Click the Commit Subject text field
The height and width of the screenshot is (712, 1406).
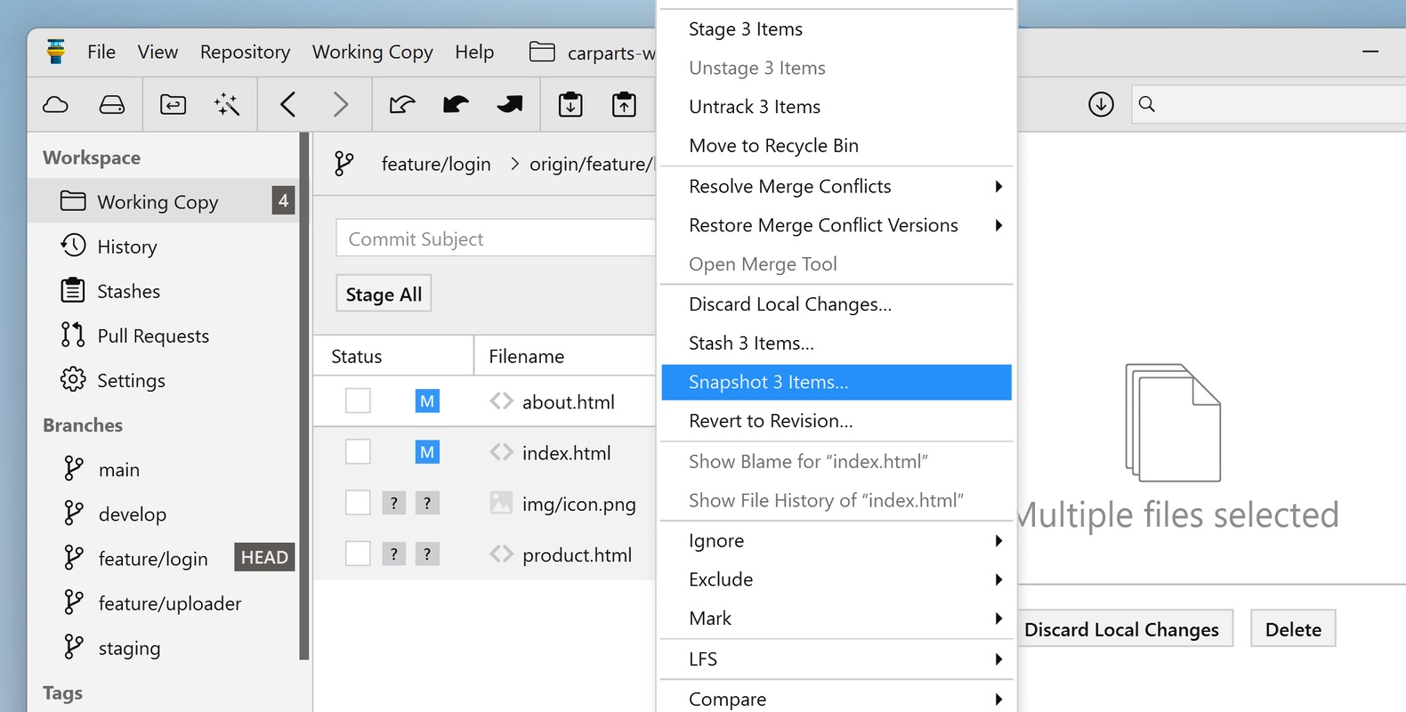[x=495, y=239]
